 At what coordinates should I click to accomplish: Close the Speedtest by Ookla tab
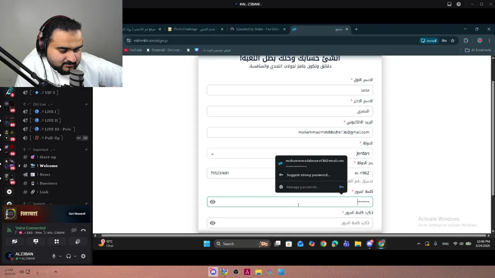coord(285,29)
